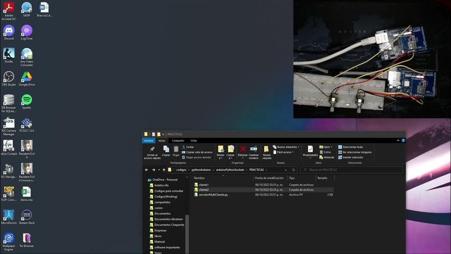The width and height of the screenshot is (451, 254).
Task: Launch Stream Deck from desktop
Action: click(26, 217)
